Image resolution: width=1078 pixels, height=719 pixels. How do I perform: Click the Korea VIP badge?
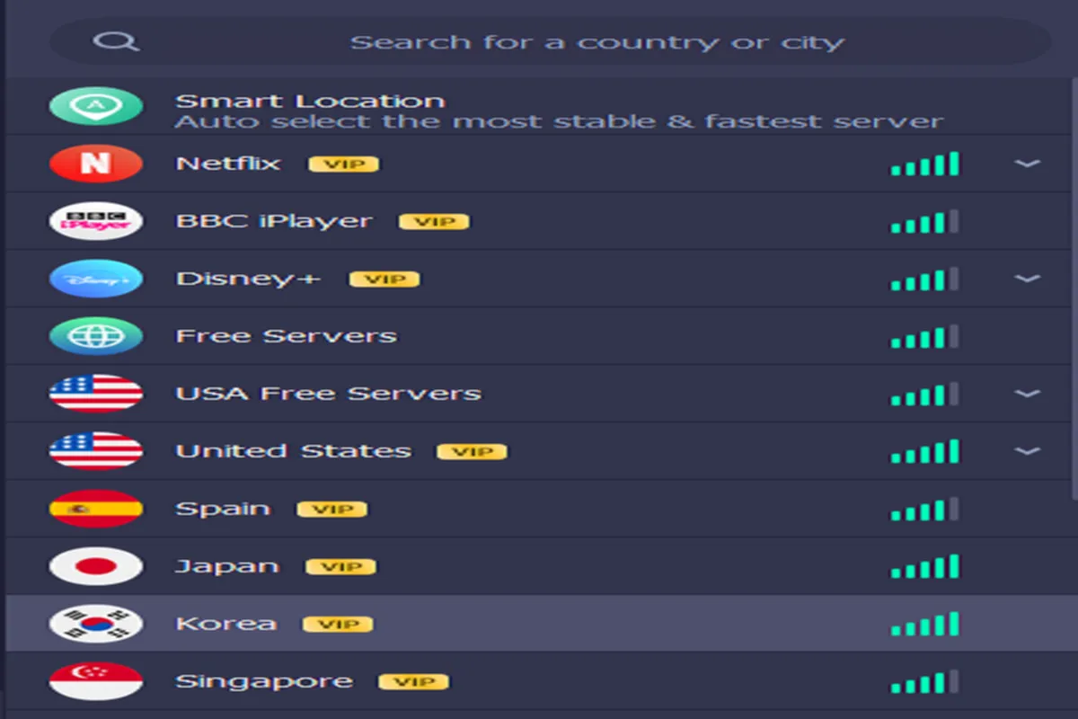pos(338,625)
